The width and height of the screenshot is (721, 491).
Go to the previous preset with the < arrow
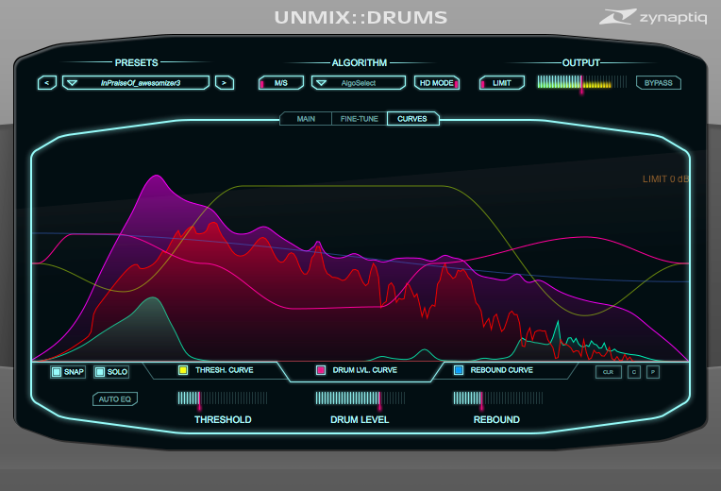(x=47, y=83)
